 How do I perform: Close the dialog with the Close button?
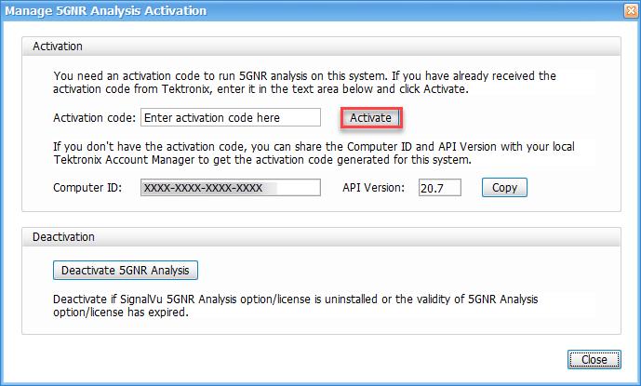coord(587,359)
